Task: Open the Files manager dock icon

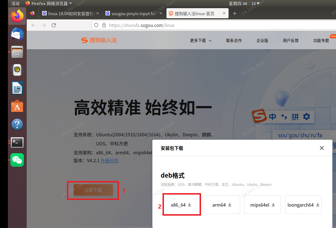Action: pos(17,52)
